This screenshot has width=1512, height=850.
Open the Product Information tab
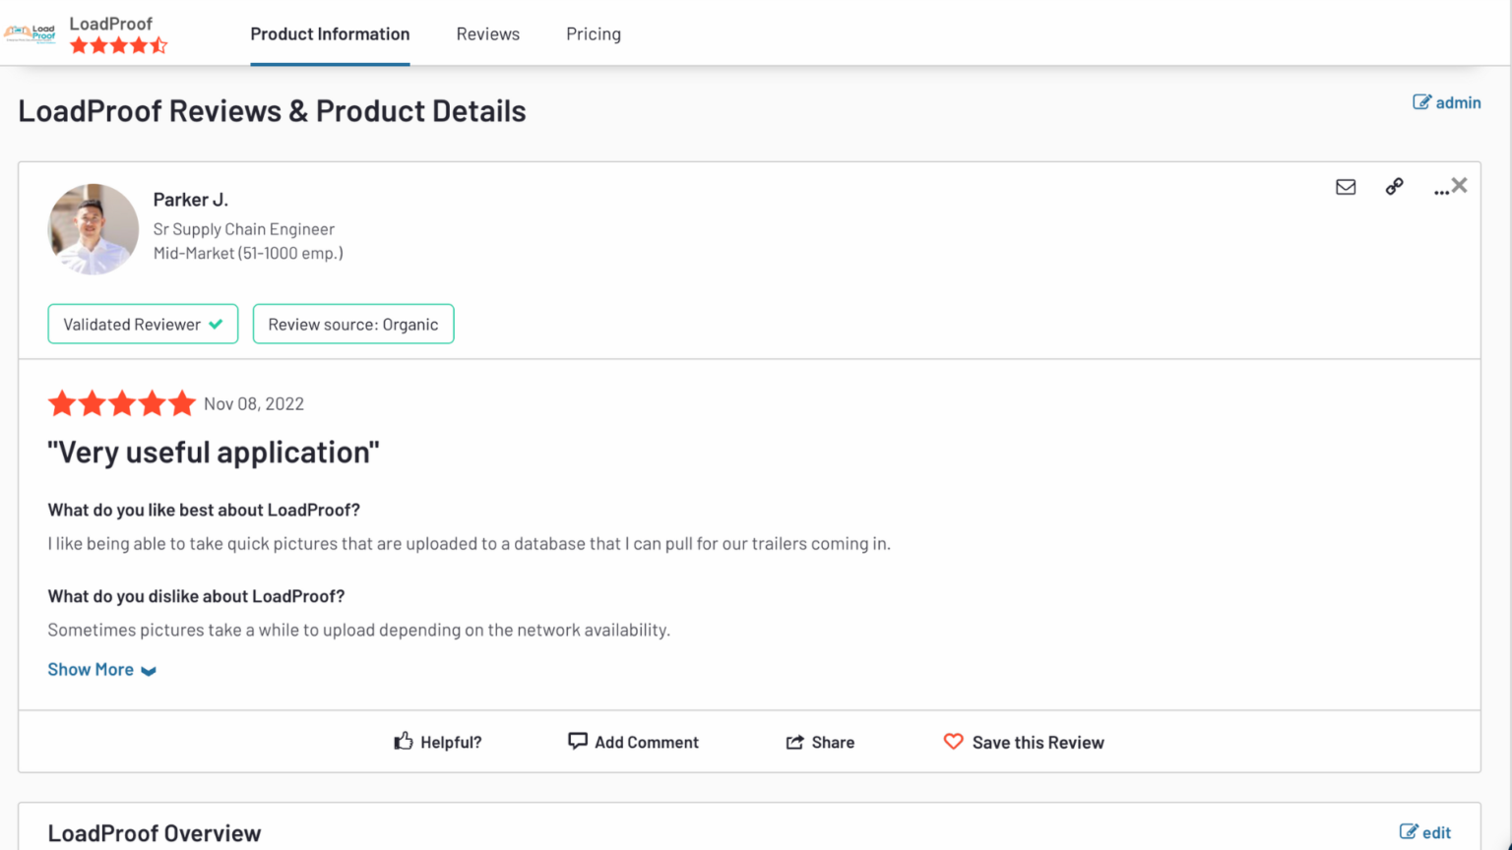tap(330, 33)
